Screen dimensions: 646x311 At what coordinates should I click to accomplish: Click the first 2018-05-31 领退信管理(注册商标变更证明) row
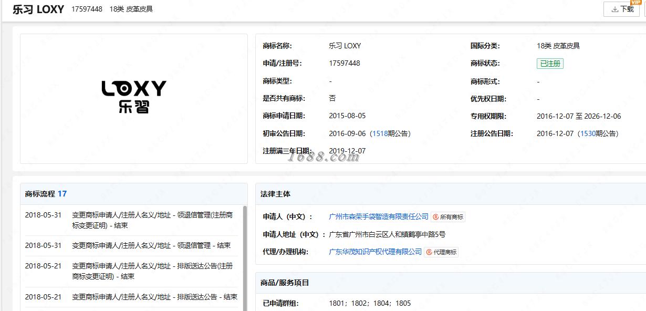coord(131,220)
